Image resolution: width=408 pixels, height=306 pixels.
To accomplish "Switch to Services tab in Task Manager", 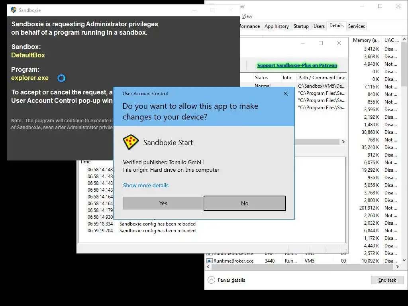I will coord(357,26).
